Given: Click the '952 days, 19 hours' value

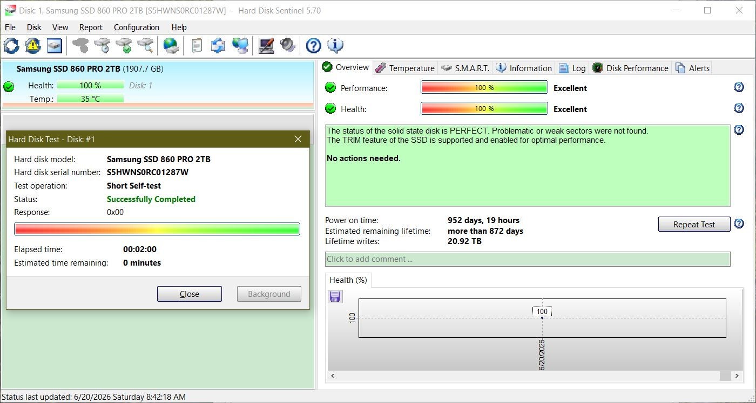Looking at the screenshot, I should click(x=483, y=220).
